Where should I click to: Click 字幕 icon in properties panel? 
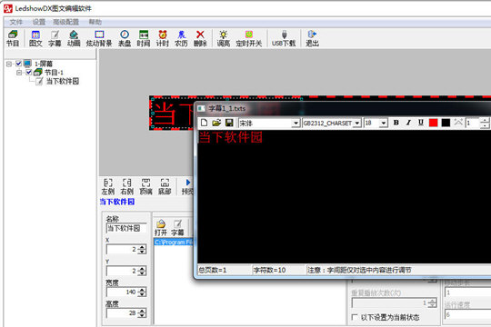(177, 228)
